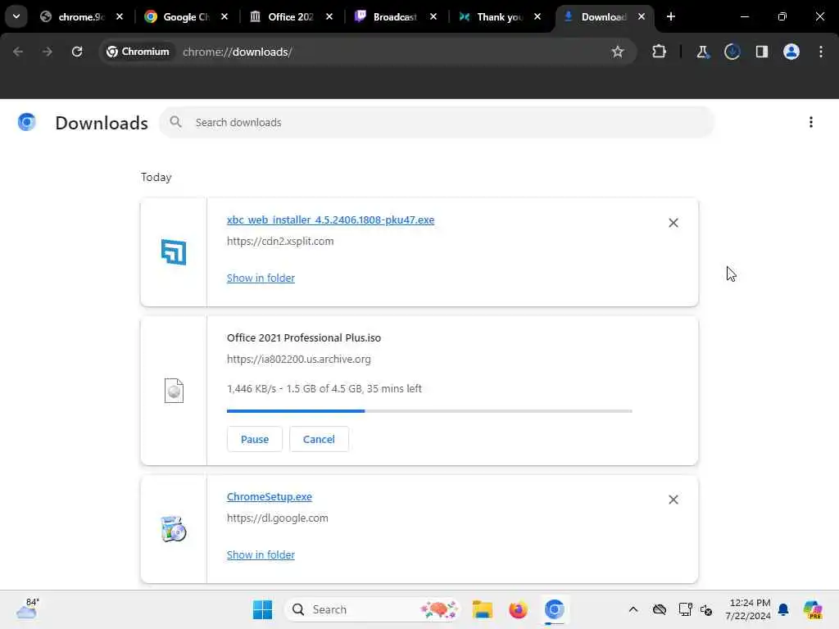Image resolution: width=839 pixels, height=629 pixels.
Task: Open the ChromeSetup.exe file link
Action: pyautogui.click(x=269, y=497)
